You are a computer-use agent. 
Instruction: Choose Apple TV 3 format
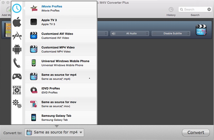[x=61, y=22]
